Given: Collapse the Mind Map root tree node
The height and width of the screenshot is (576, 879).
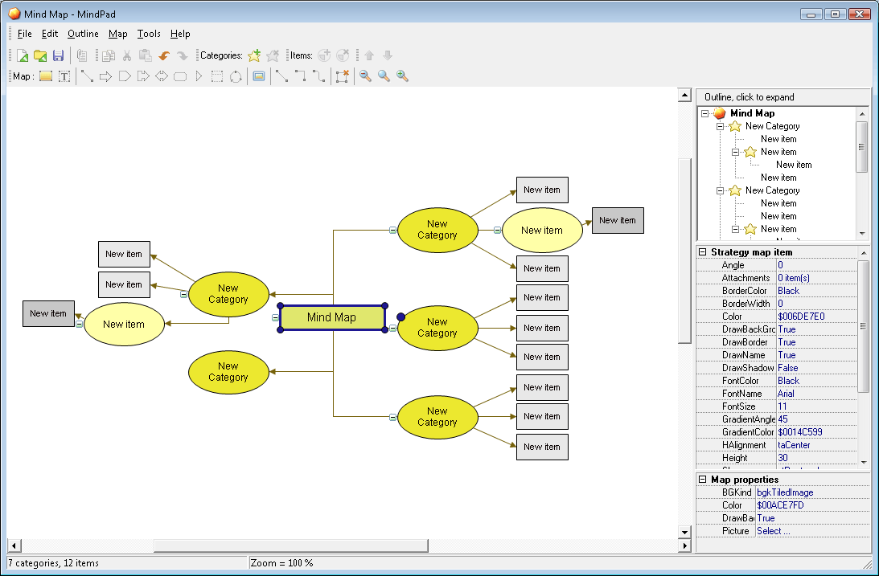Looking at the screenshot, I should pyautogui.click(x=705, y=114).
